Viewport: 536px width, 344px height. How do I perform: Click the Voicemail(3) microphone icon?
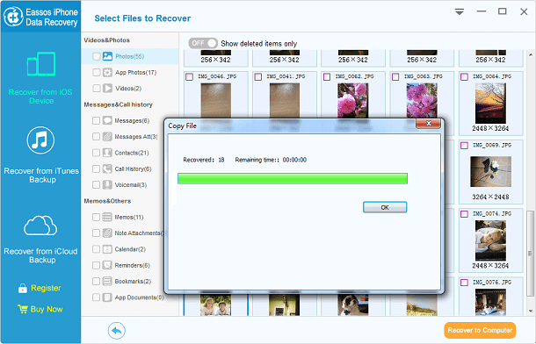[x=107, y=184]
